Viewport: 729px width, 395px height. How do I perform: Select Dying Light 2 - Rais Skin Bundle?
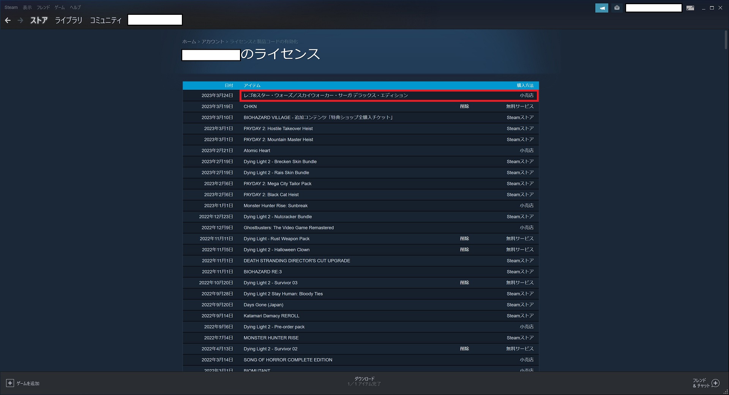click(276, 172)
